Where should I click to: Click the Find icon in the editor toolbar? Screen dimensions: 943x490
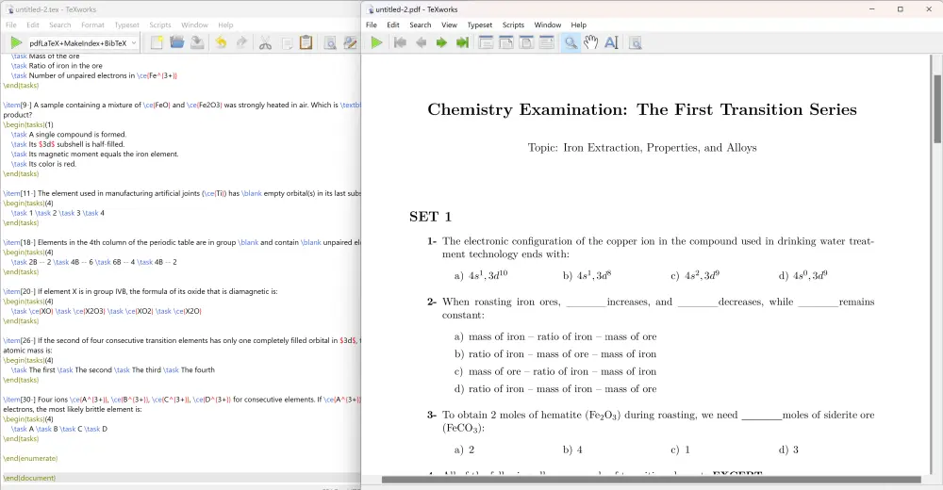click(x=329, y=42)
